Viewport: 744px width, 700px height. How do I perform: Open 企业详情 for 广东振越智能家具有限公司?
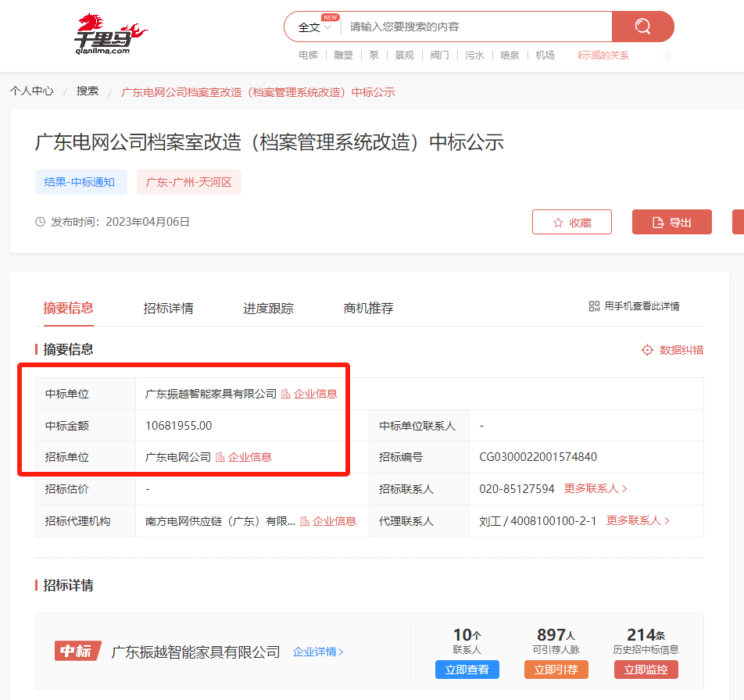point(318,652)
